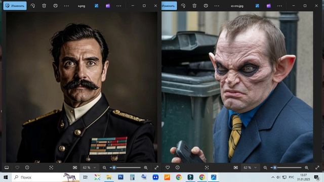Favorite the right window image with heart

point(168,167)
